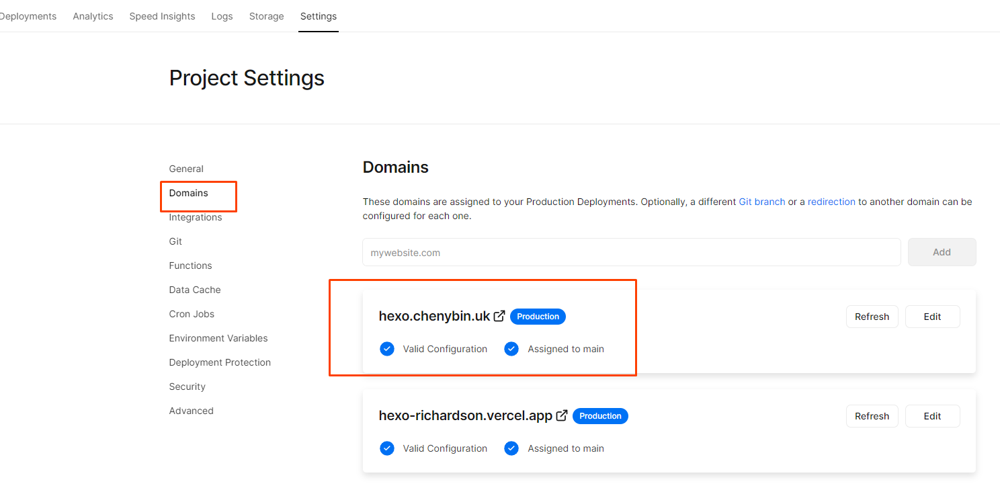Open external link icon beside hexo.chenybin.uk

[x=499, y=316]
